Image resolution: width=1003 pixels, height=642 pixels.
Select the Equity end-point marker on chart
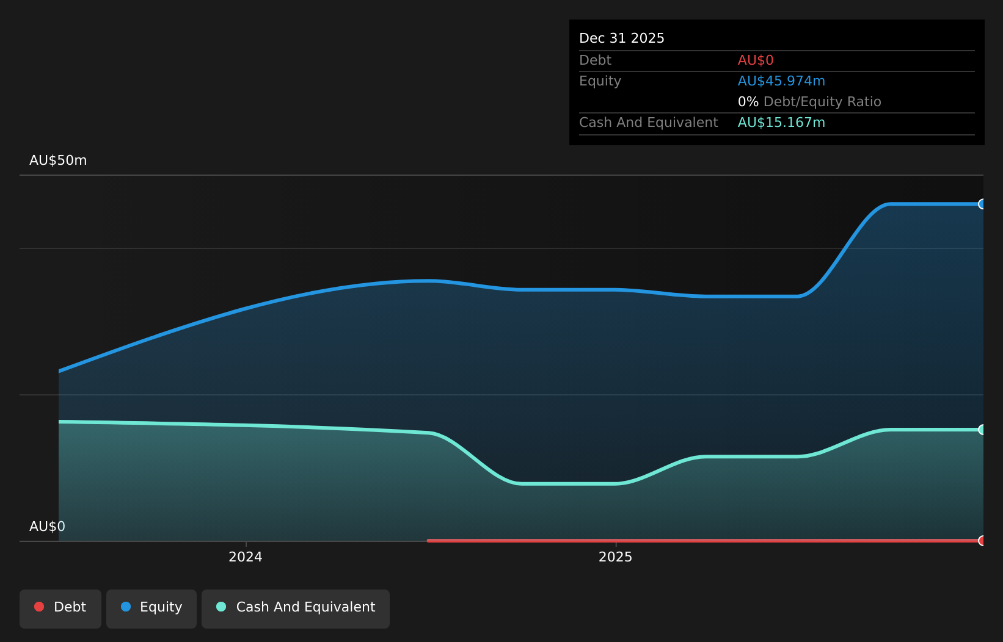982,204
